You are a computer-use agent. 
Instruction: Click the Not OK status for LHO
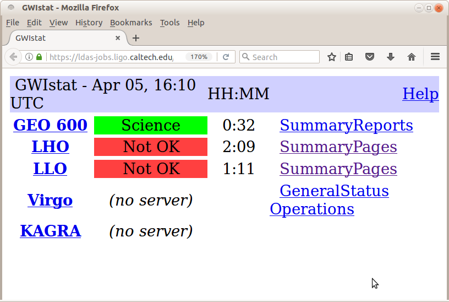(151, 147)
